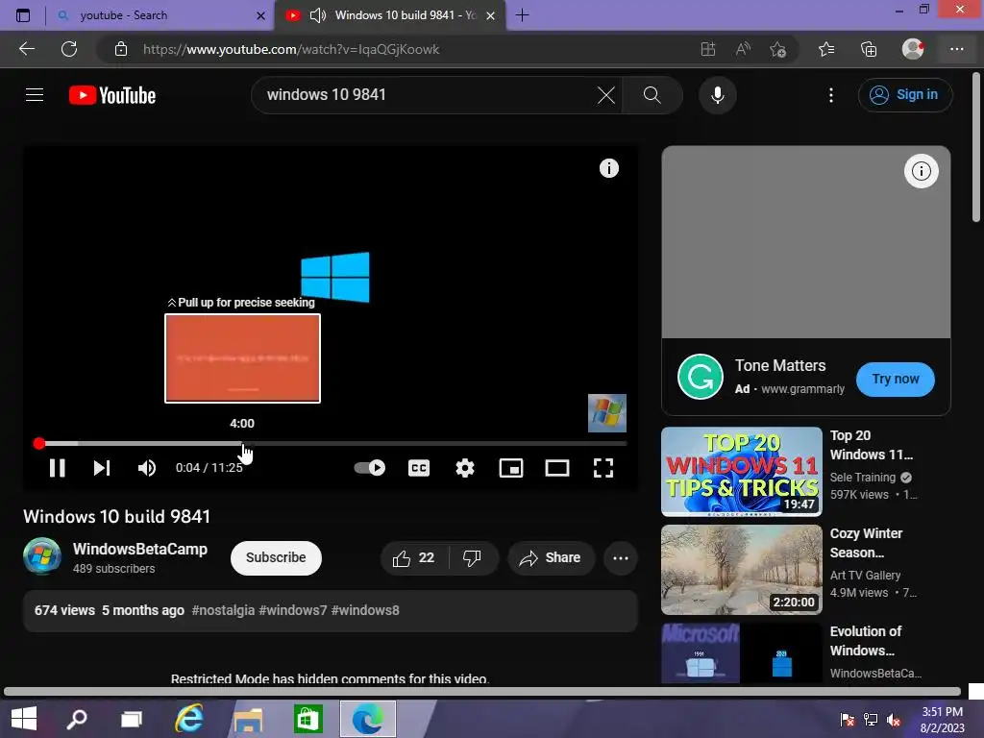Click the YouTube search magnifier button
Screen dimensions: 984x738
[x=652, y=95]
